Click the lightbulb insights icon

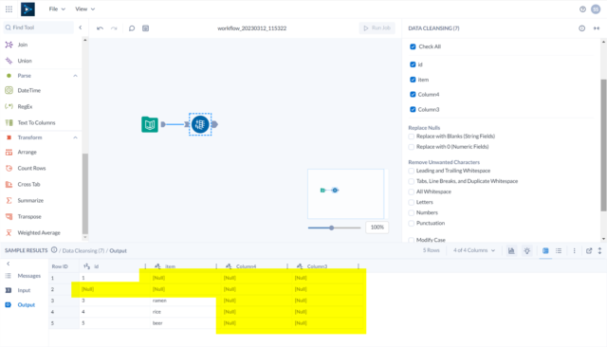[x=527, y=250]
